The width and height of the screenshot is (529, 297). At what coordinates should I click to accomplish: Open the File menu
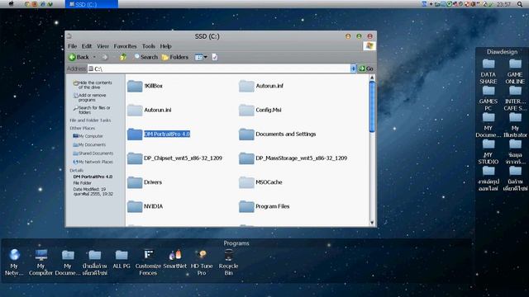tap(72, 46)
